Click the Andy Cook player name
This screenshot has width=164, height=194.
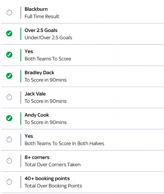pyautogui.click(x=37, y=115)
